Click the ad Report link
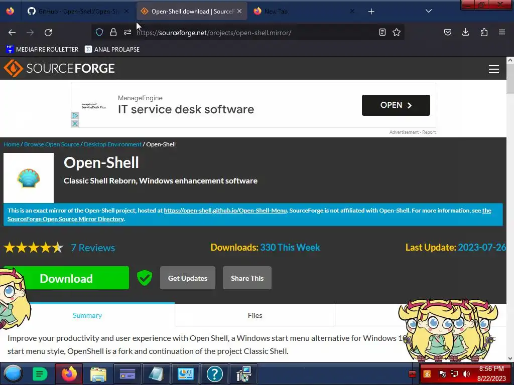 (429, 132)
